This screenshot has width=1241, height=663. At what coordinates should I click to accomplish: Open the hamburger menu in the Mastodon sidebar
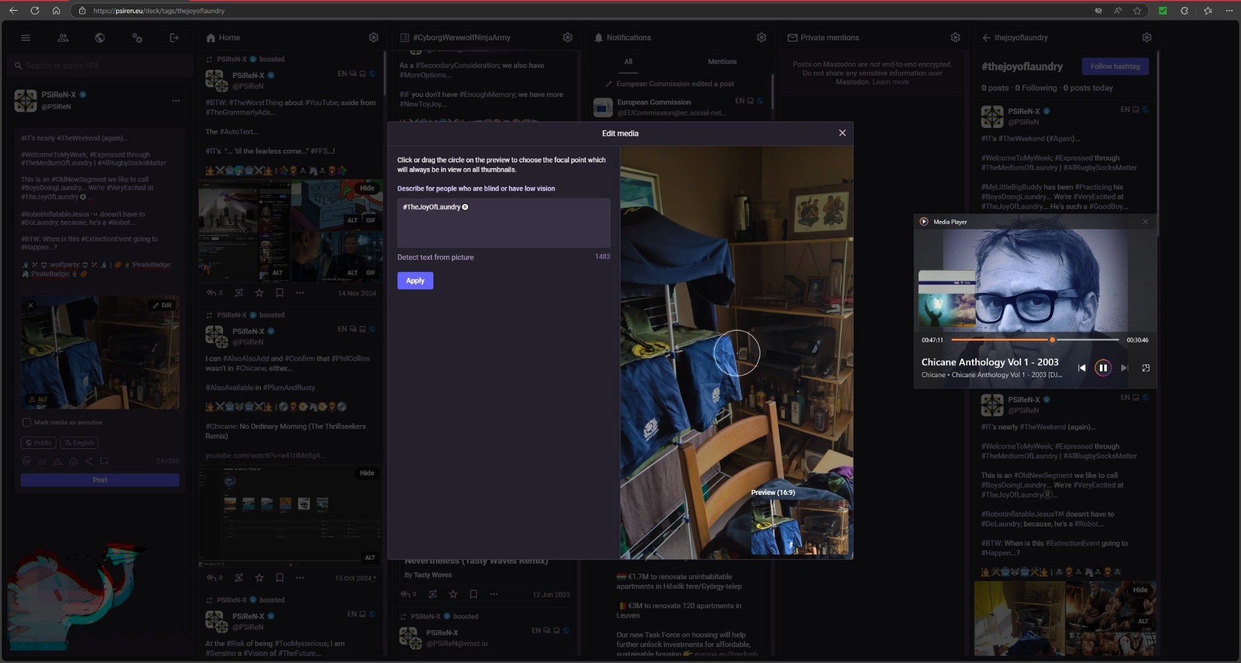point(26,38)
